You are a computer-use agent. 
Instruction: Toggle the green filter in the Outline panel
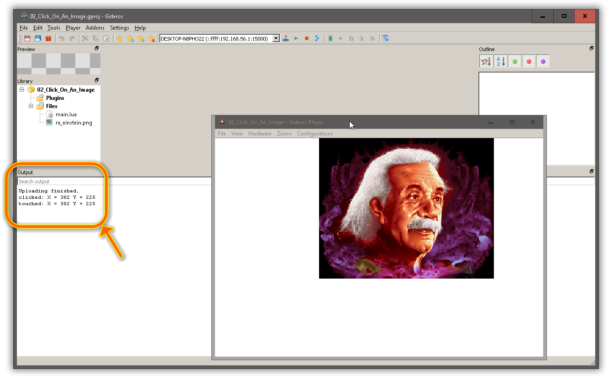point(514,61)
